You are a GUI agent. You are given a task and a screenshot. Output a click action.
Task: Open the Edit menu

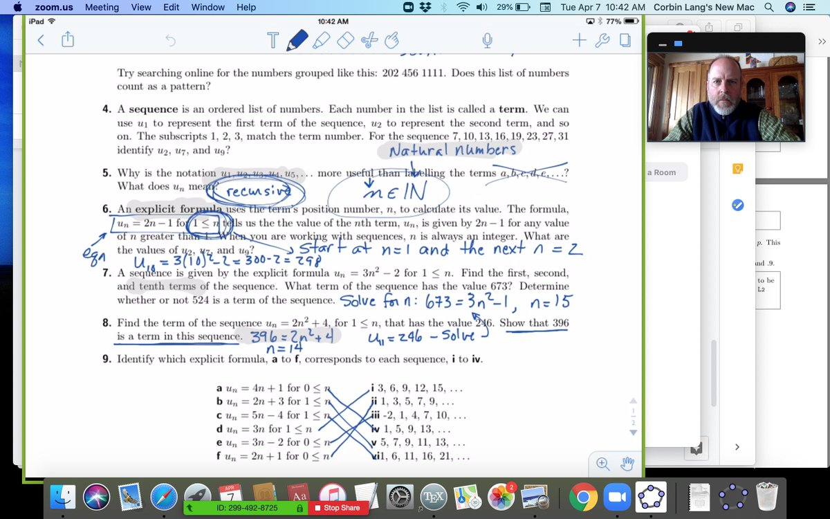pyautogui.click(x=171, y=7)
